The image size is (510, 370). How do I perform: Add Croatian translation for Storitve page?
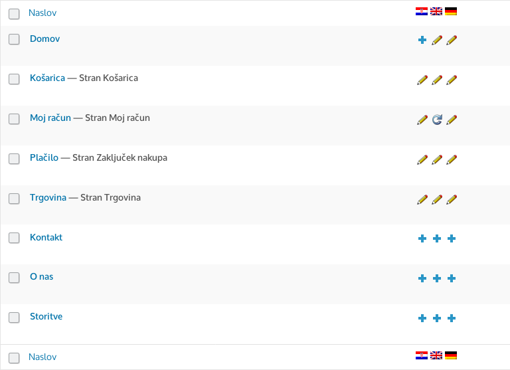pyautogui.click(x=422, y=318)
